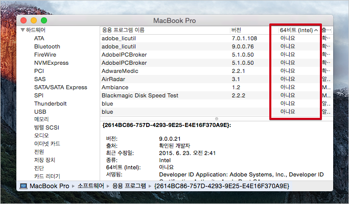Minimize window with the yellow button
349x204 pixels.
pos(34,21)
